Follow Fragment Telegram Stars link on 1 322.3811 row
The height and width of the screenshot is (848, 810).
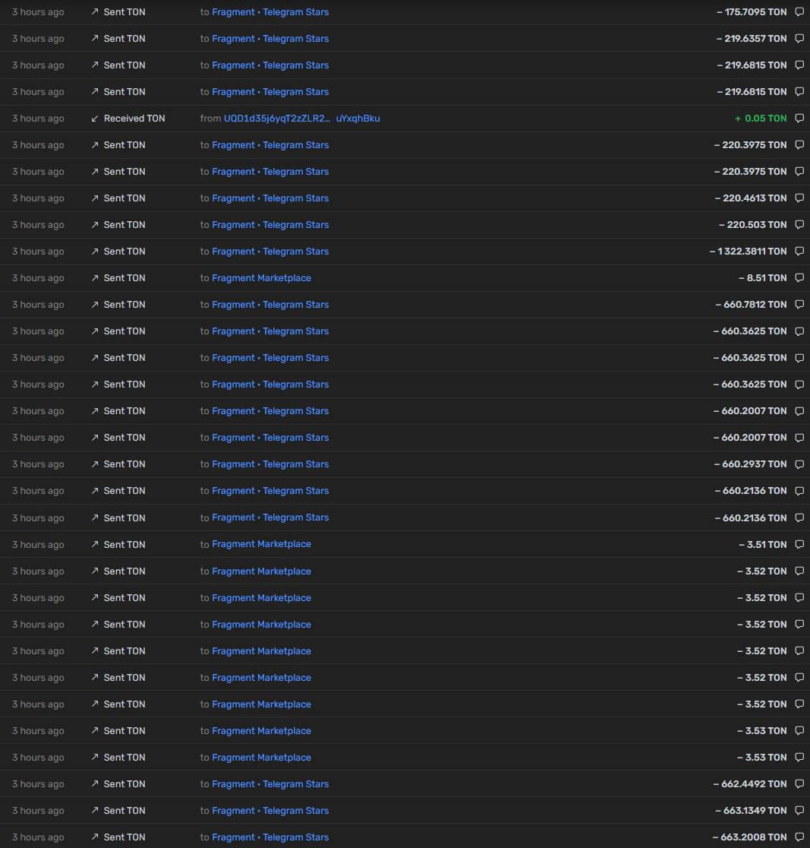point(270,252)
